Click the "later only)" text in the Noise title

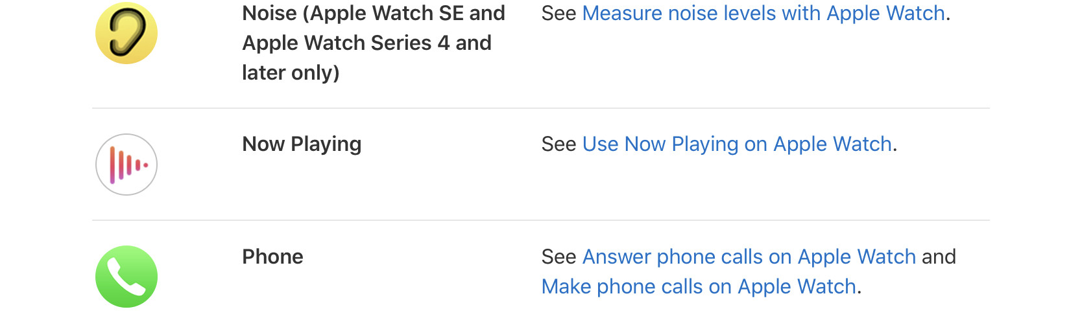pos(291,73)
